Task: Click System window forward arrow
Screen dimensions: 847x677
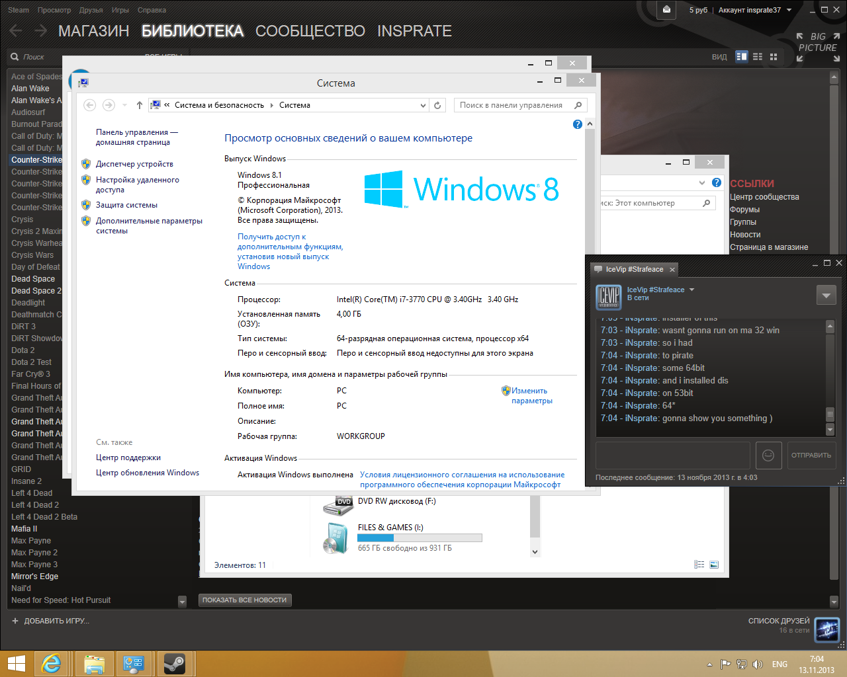Action: (109, 105)
